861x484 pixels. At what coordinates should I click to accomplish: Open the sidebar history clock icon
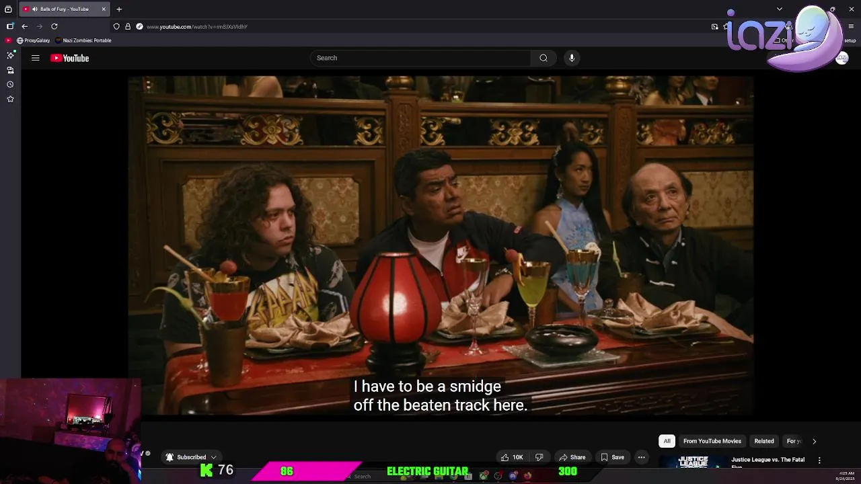tap(10, 85)
